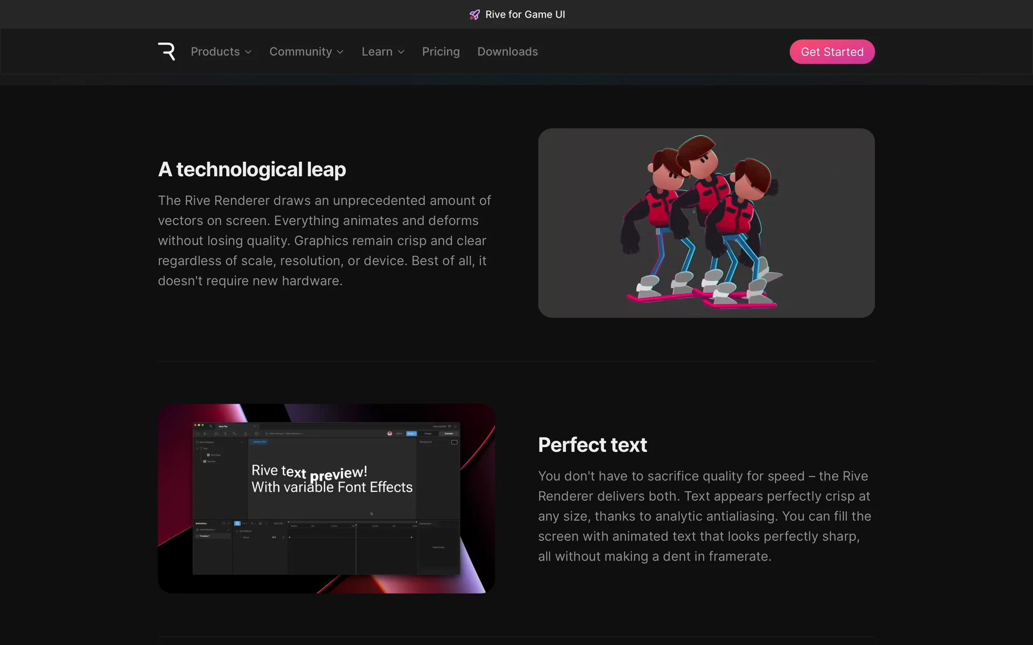Click the 'Perfect text' heading
The height and width of the screenshot is (645, 1033).
[x=592, y=445]
